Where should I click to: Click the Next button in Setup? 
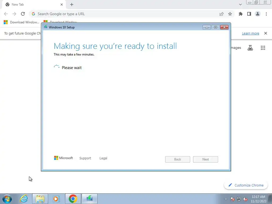(206, 159)
